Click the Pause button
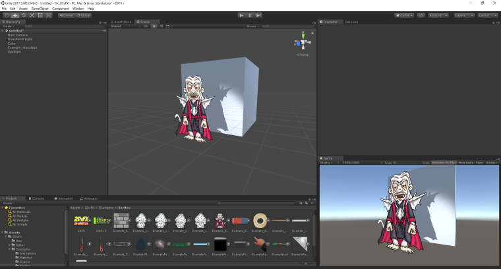The height and width of the screenshot is (269, 501). (250, 15)
